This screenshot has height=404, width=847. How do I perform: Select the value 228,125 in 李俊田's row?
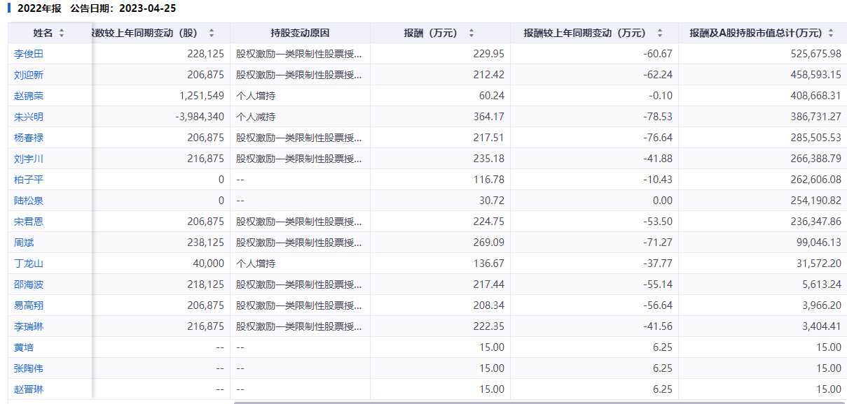(x=206, y=54)
